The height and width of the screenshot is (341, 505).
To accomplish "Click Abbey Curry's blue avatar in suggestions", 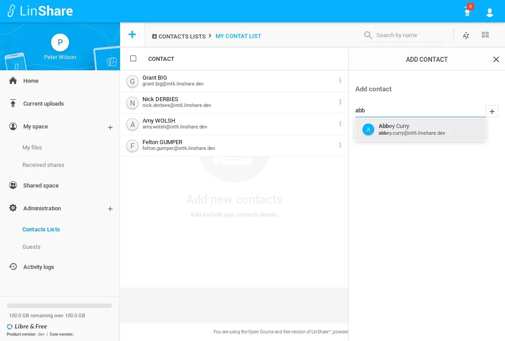I will click(x=368, y=129).
